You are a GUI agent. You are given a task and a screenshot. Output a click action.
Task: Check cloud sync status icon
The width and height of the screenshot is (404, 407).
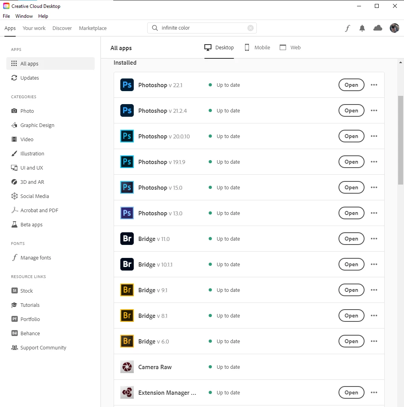pyautogui.click(x=378, y=28)
